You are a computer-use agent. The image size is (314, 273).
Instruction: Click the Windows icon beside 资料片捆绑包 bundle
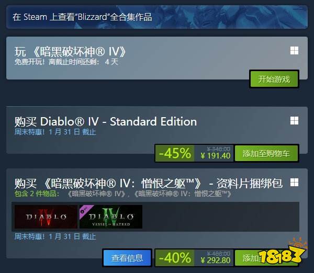(x=294, y=183)
